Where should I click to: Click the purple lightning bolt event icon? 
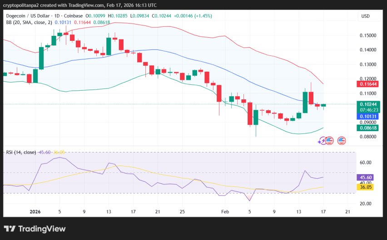[323, 141]
